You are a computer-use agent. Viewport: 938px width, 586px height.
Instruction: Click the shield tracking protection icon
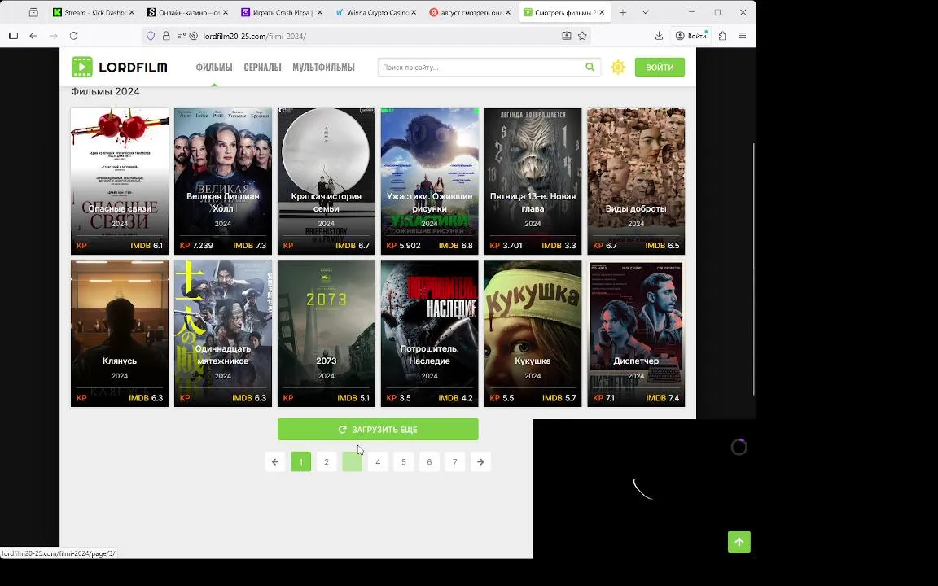point(151,36)
